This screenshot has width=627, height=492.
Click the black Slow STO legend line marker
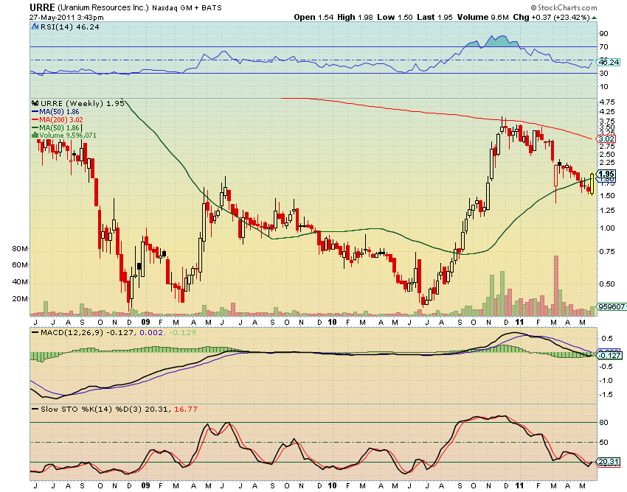tap(35, 409)
